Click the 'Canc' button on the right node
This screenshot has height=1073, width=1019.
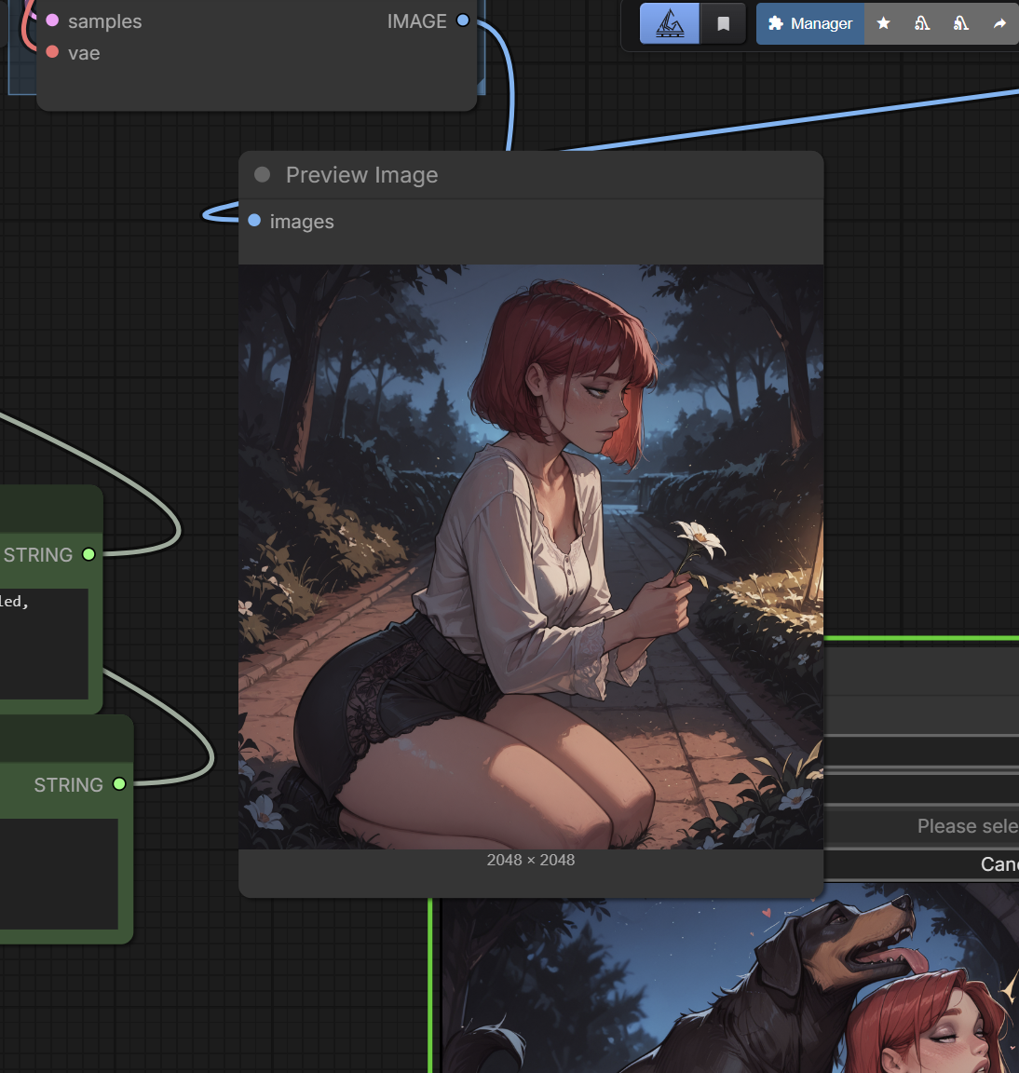click(x=922, y=864)
